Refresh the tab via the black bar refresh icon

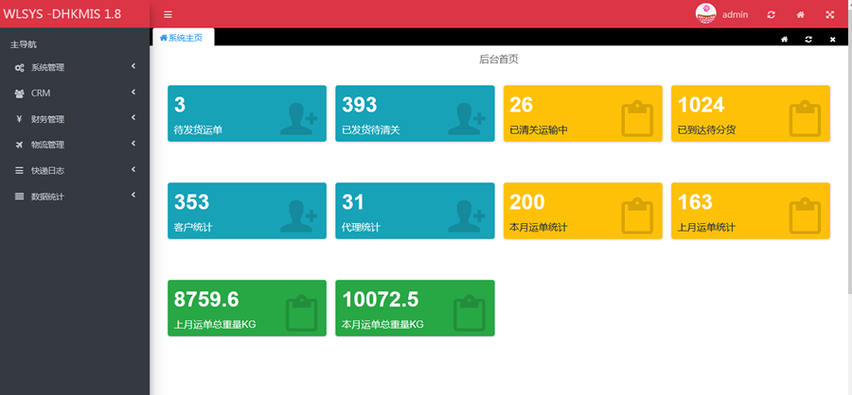(808, 39)
